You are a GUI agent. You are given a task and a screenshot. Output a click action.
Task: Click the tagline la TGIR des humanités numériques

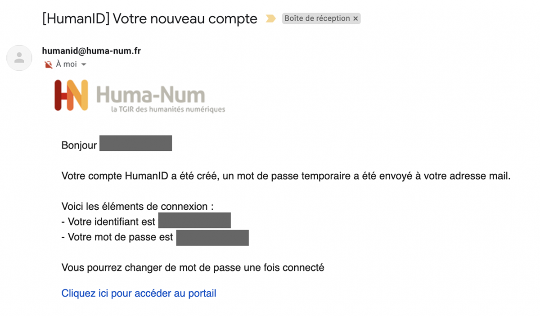168,109
